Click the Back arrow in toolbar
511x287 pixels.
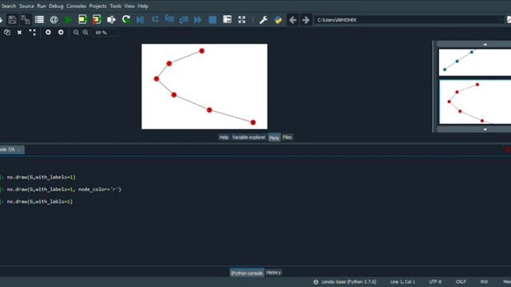[293, 20]
